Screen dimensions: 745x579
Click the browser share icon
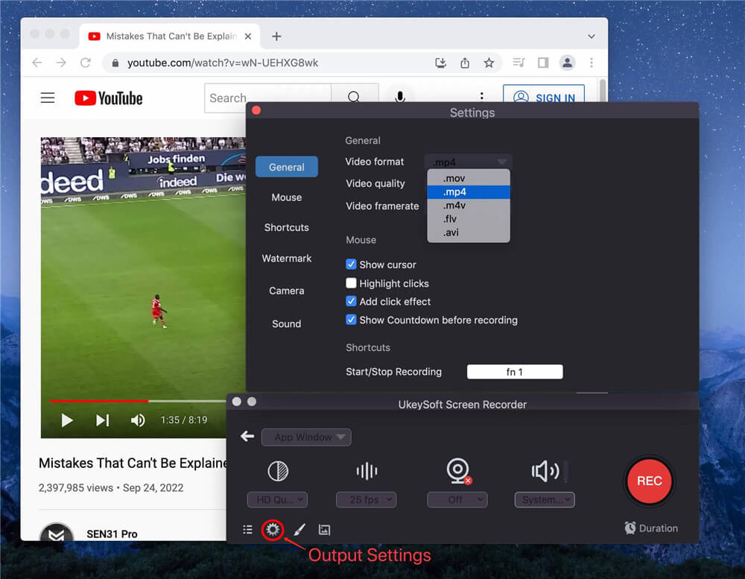tap(465, 63)
